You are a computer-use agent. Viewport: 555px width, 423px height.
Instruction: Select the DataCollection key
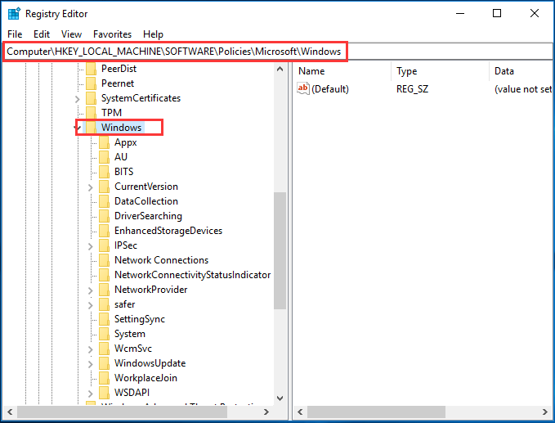[x=145, y=201]
